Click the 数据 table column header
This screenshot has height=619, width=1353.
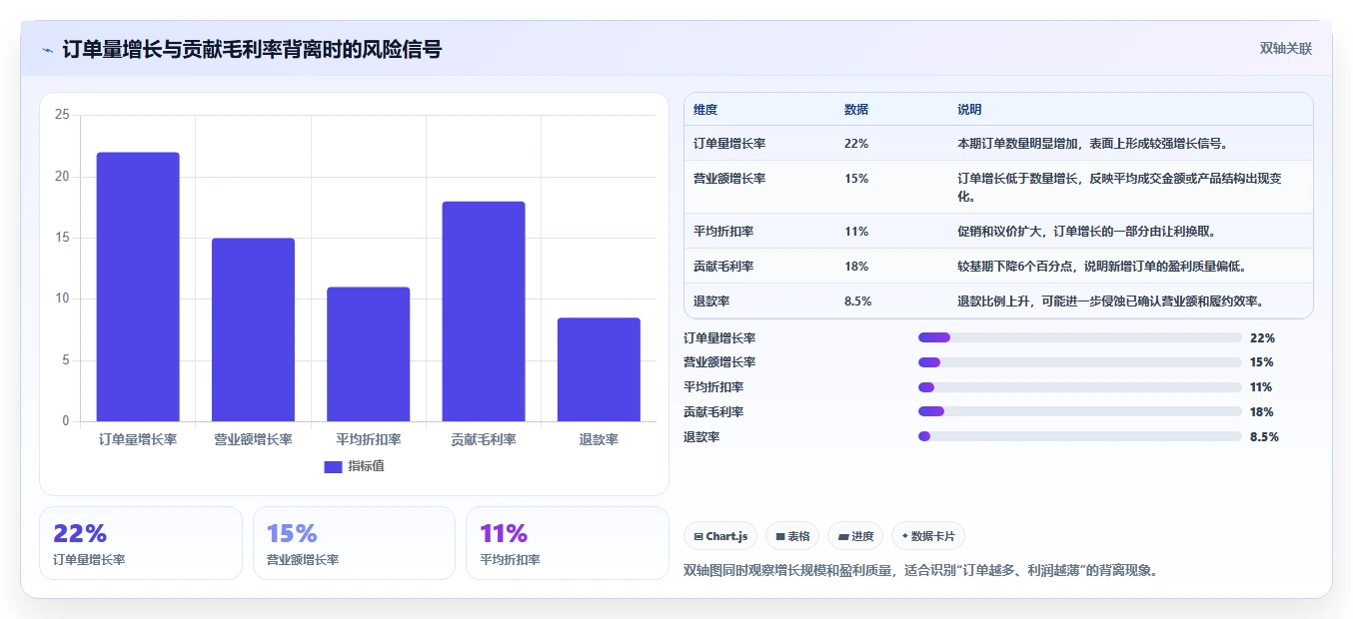[x=856, y=109]
